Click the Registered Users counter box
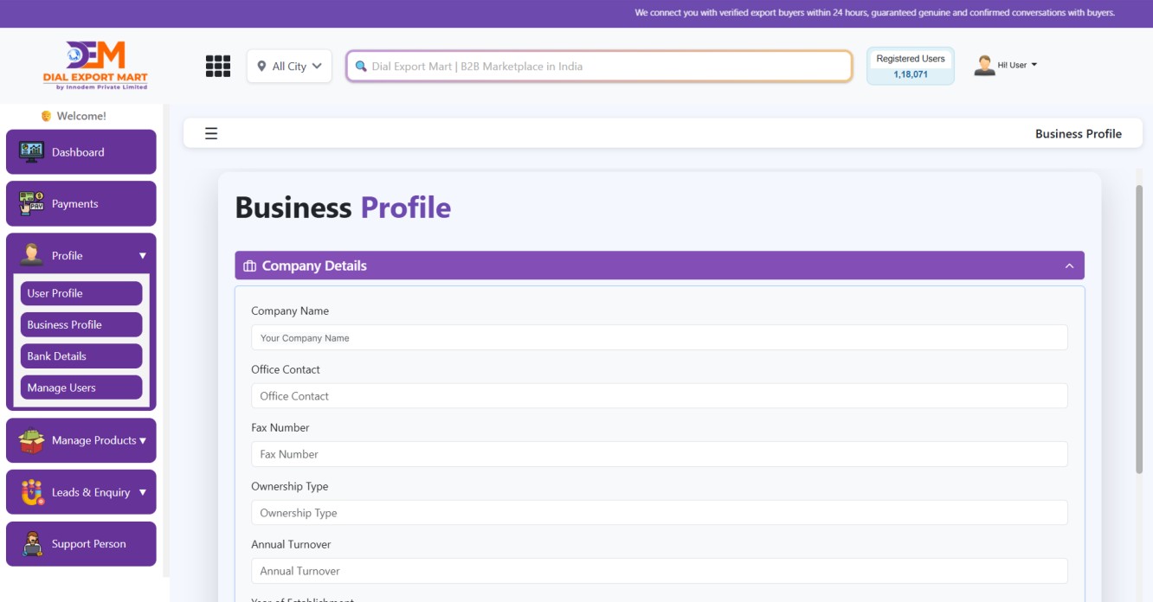This screenshot has height=602, width=1153. click(x=911, y=66)
